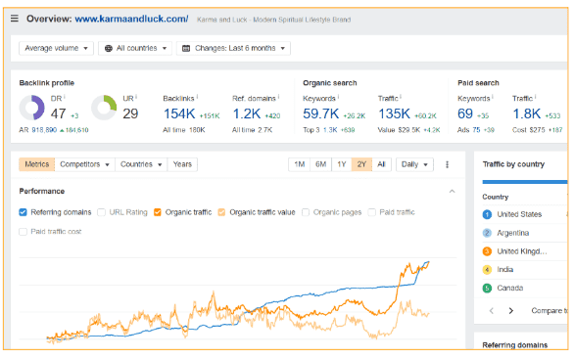
Task: Enable the URL Rating checkbox
Action: 102,212
